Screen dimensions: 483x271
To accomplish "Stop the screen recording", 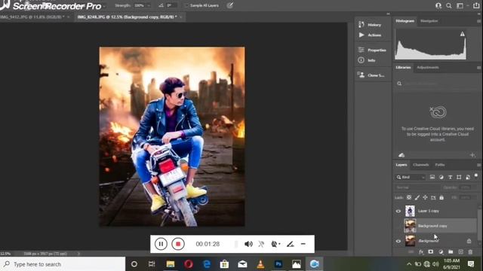I will [178, 244].
